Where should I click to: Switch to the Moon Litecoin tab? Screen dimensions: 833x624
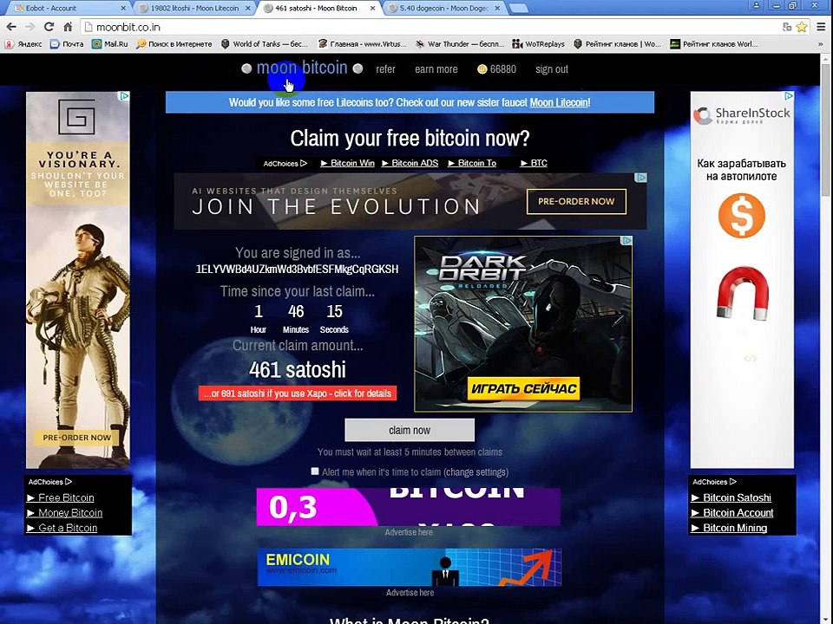click(x=193, y=8)
